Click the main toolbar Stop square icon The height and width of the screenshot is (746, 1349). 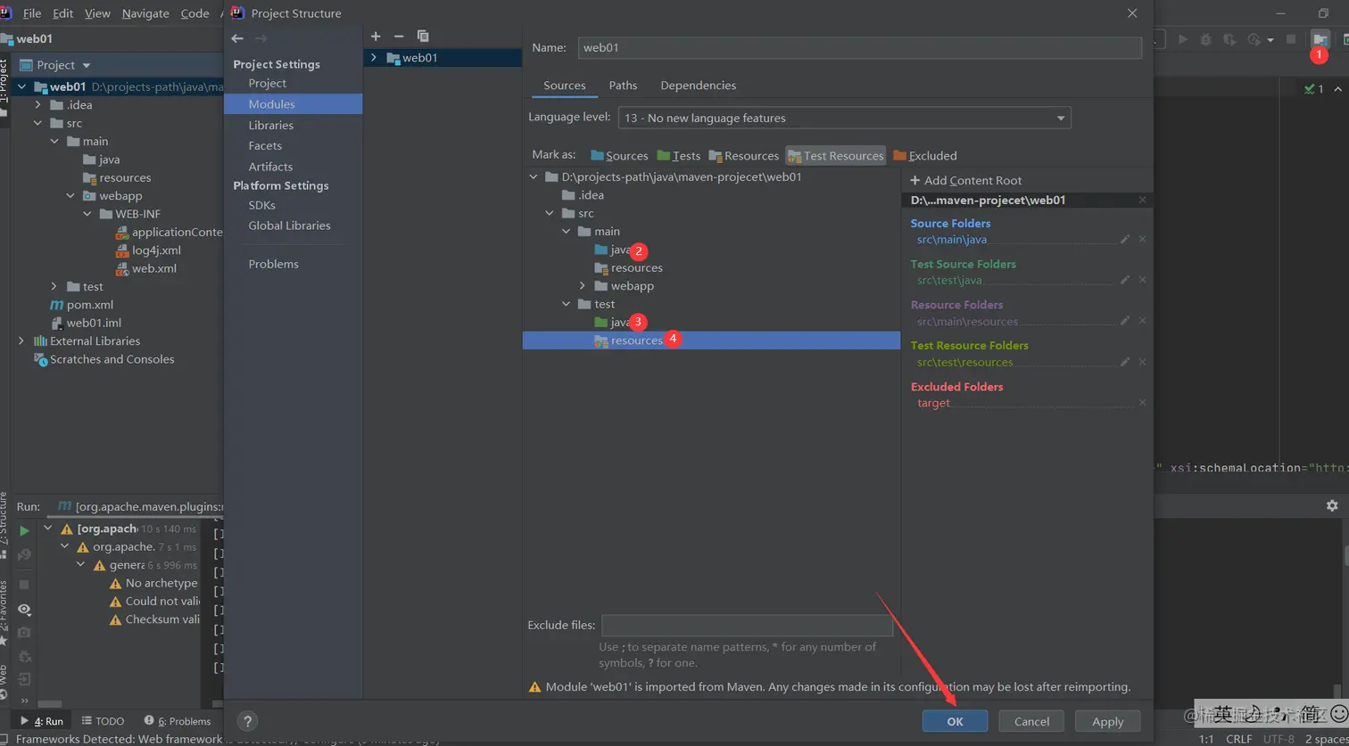1290,39
